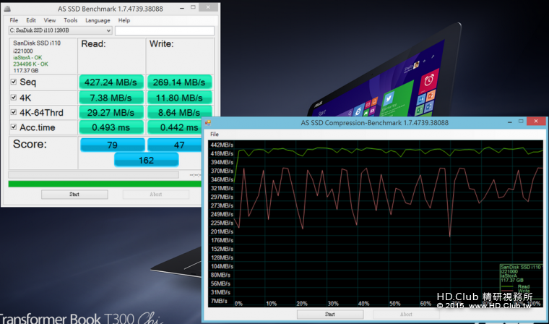
Task: Click the 4K-64Thrd read result 29.27 MB/s
Action: (111, 113)
